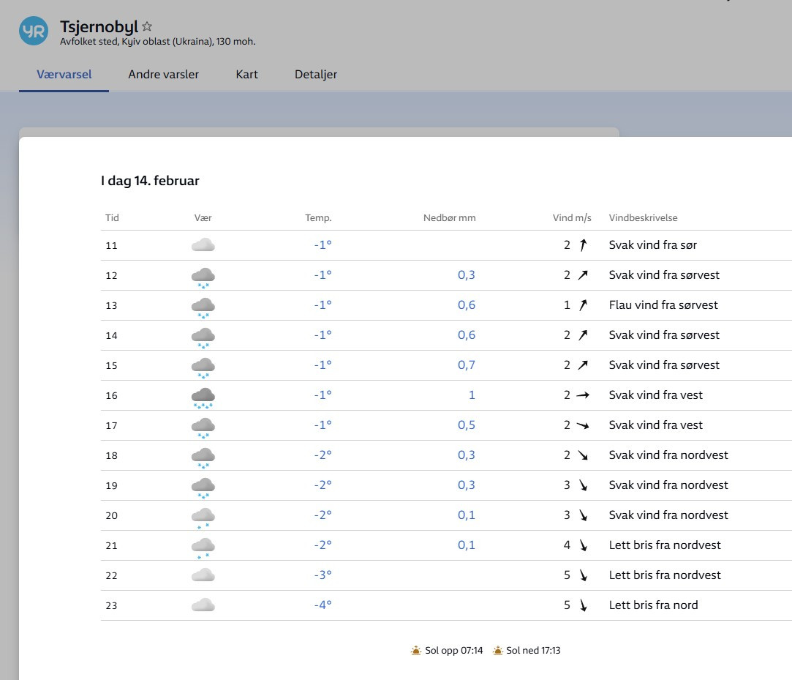The height and width of the screenshot is (680, 792).
Task: Click the sunset icon next to Sol ned
Action: coord(497,650)
